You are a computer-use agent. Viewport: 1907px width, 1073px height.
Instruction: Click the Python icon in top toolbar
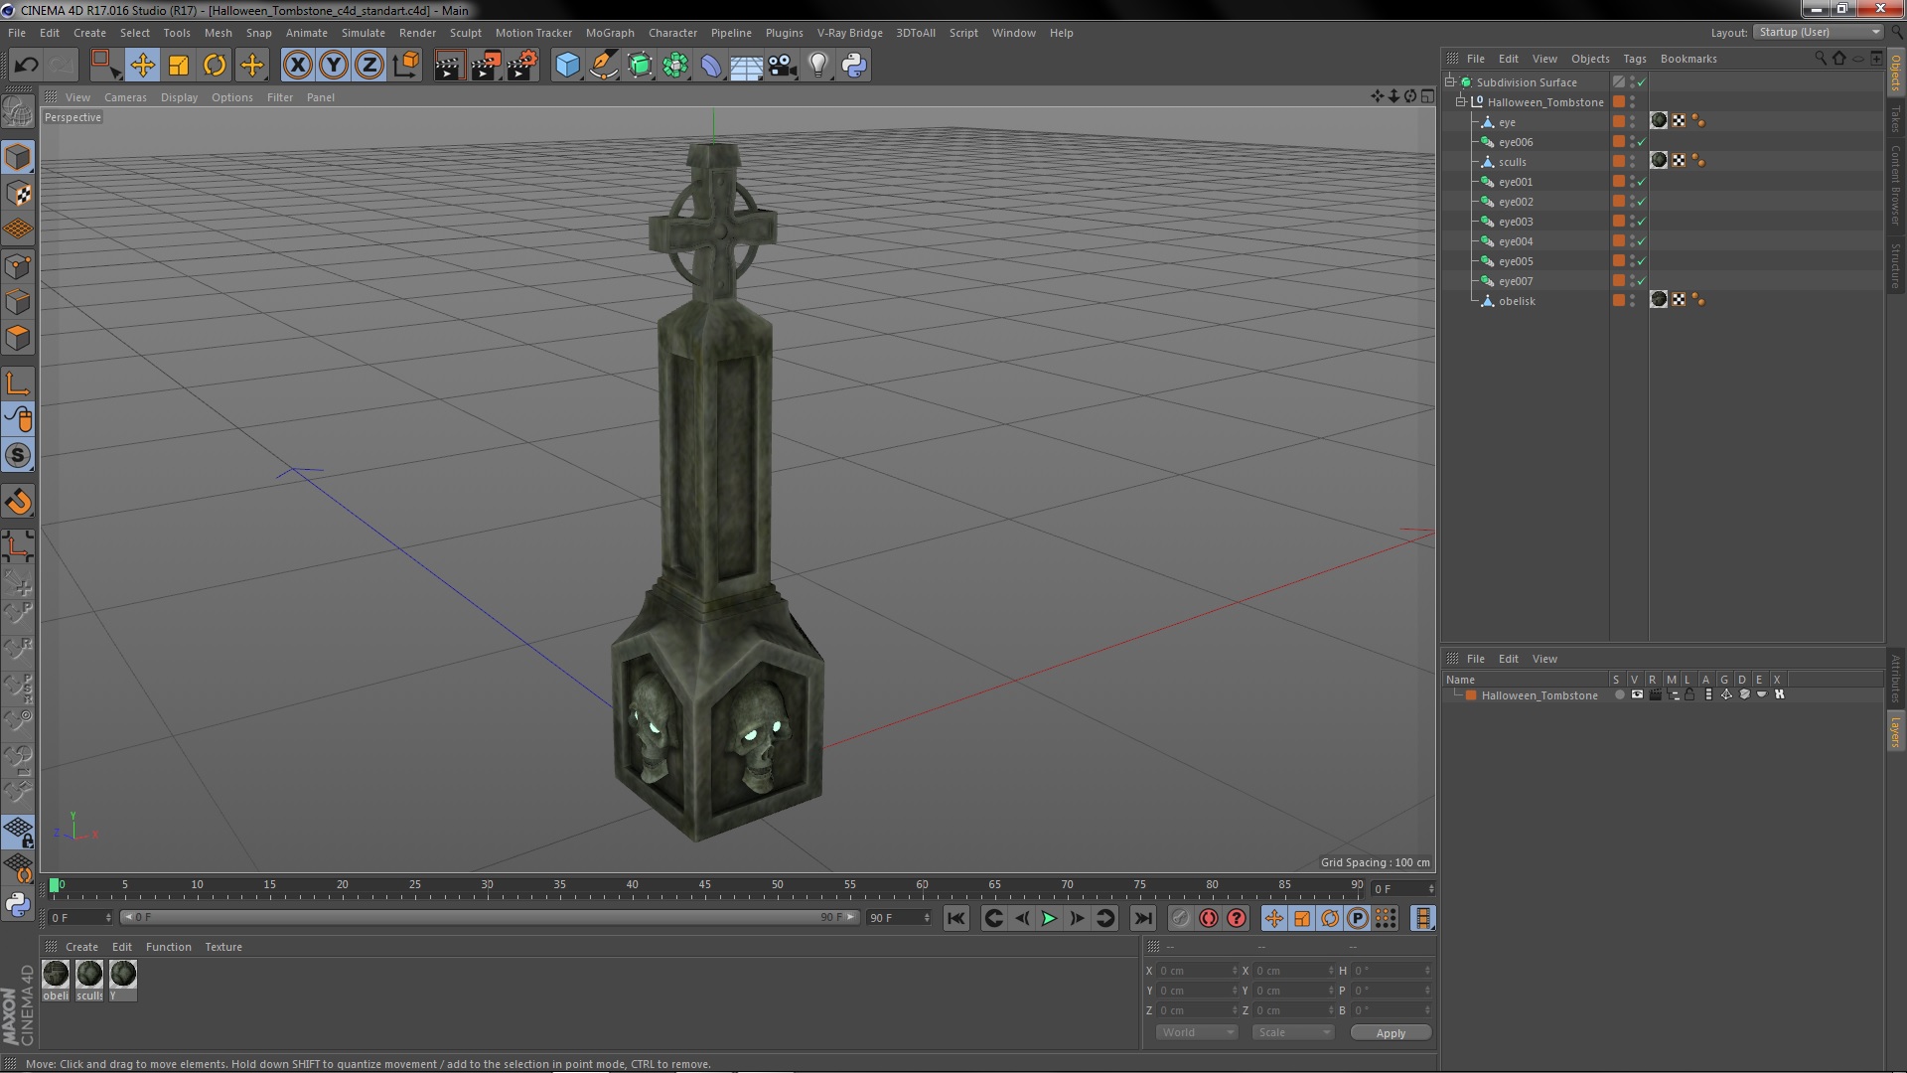tap(854, 66)
